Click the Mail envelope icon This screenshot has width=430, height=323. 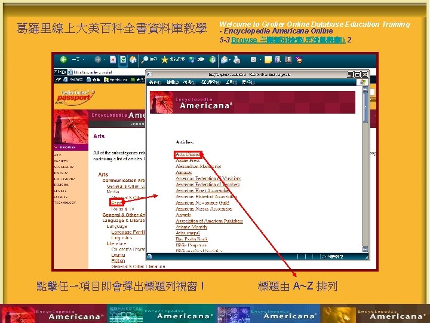point(224,60)
